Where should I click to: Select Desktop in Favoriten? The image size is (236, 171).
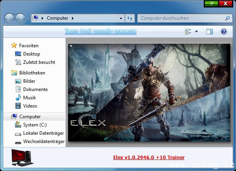coord(31,54)
